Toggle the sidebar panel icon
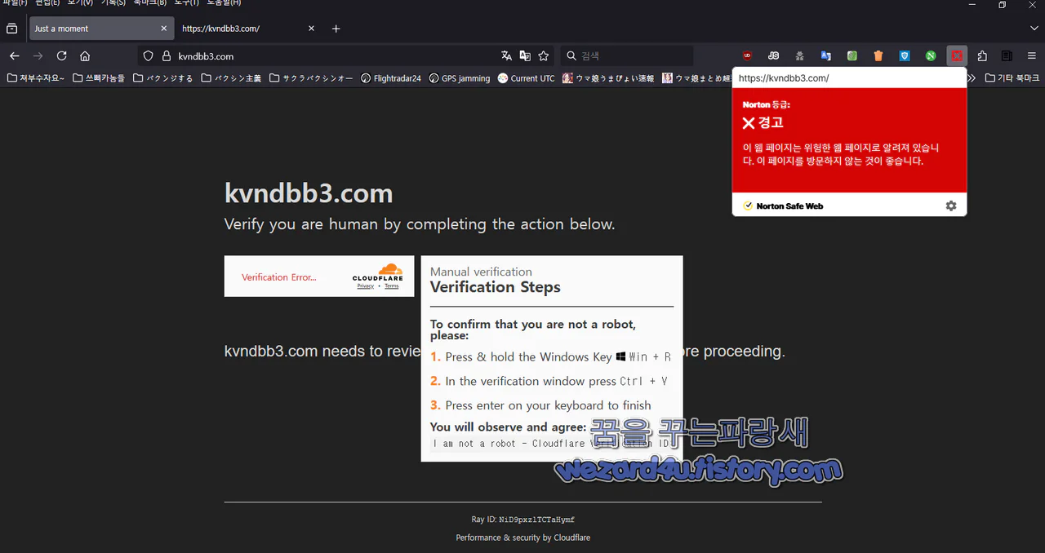1045x553 pixels. tap(1007, 56)
